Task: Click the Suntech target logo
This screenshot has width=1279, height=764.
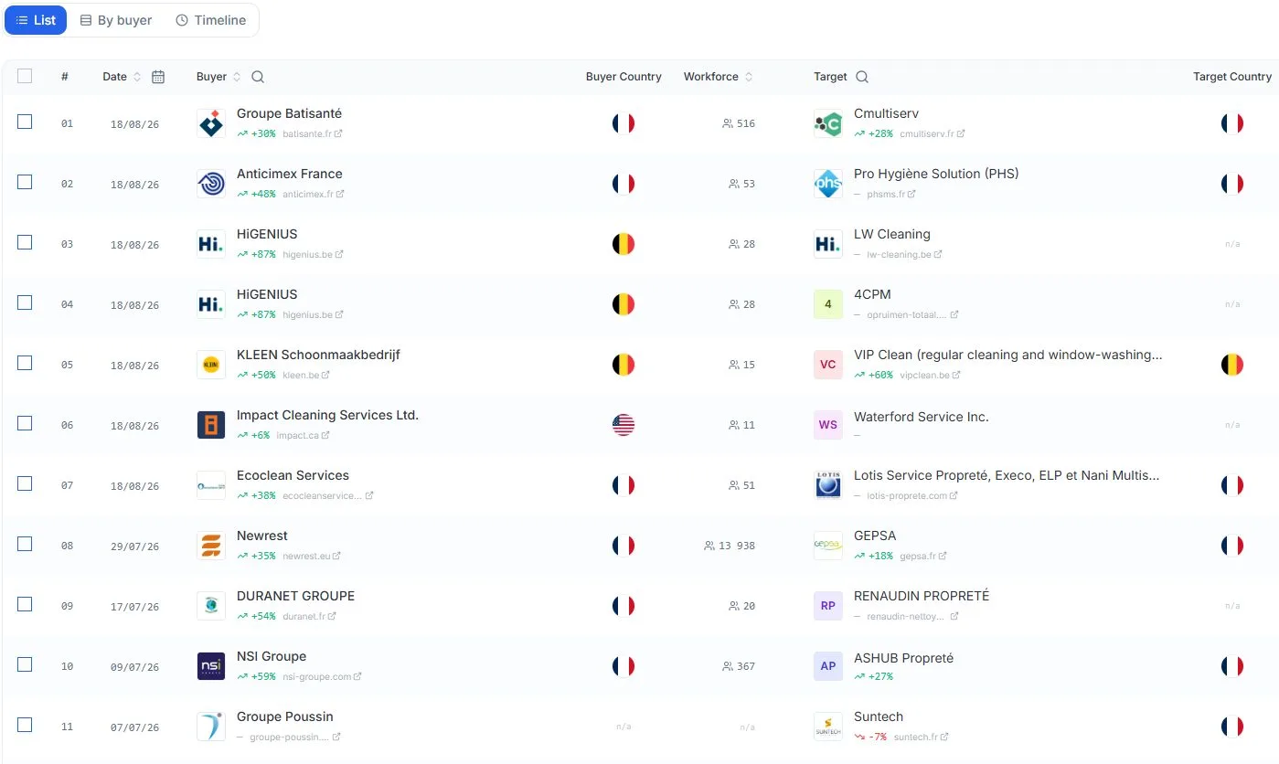Action: click(828, 727)
